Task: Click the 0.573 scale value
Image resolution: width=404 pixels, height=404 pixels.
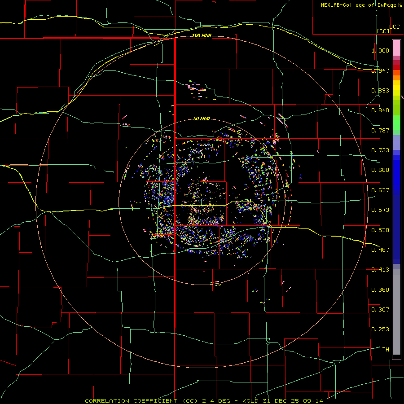Action: click(380, 210)
